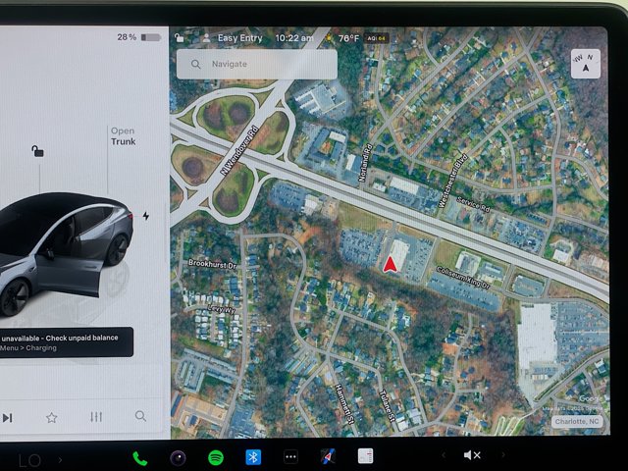
Task: Tap the Navigate search field
Action: coord(257,64)
